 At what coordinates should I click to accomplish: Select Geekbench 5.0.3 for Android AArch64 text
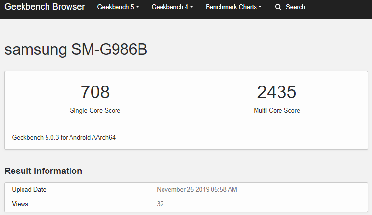pos(64,138)
